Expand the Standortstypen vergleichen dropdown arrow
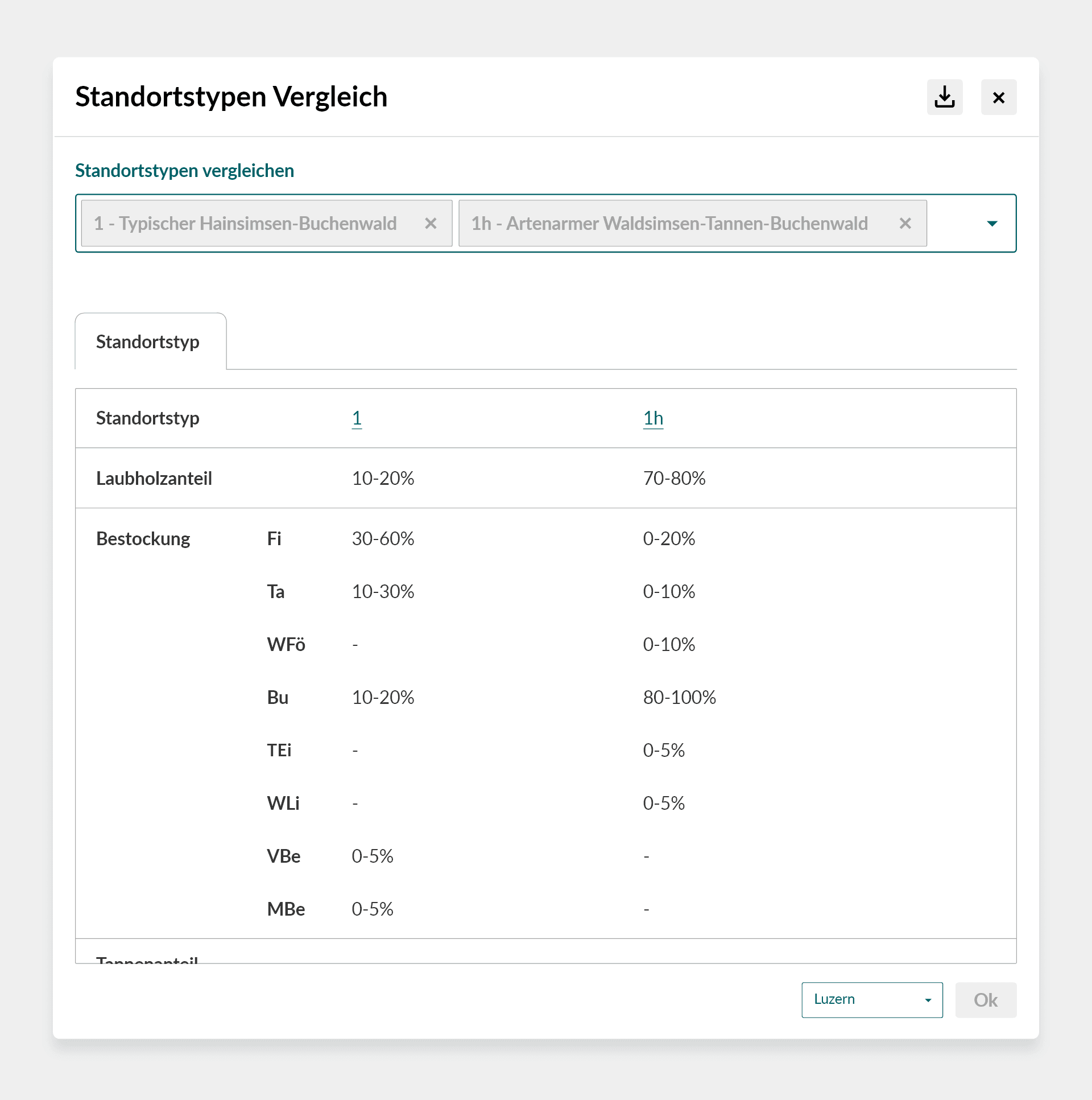The width and height of the screenshot is (1092, 1100). [x=992, y=223]
